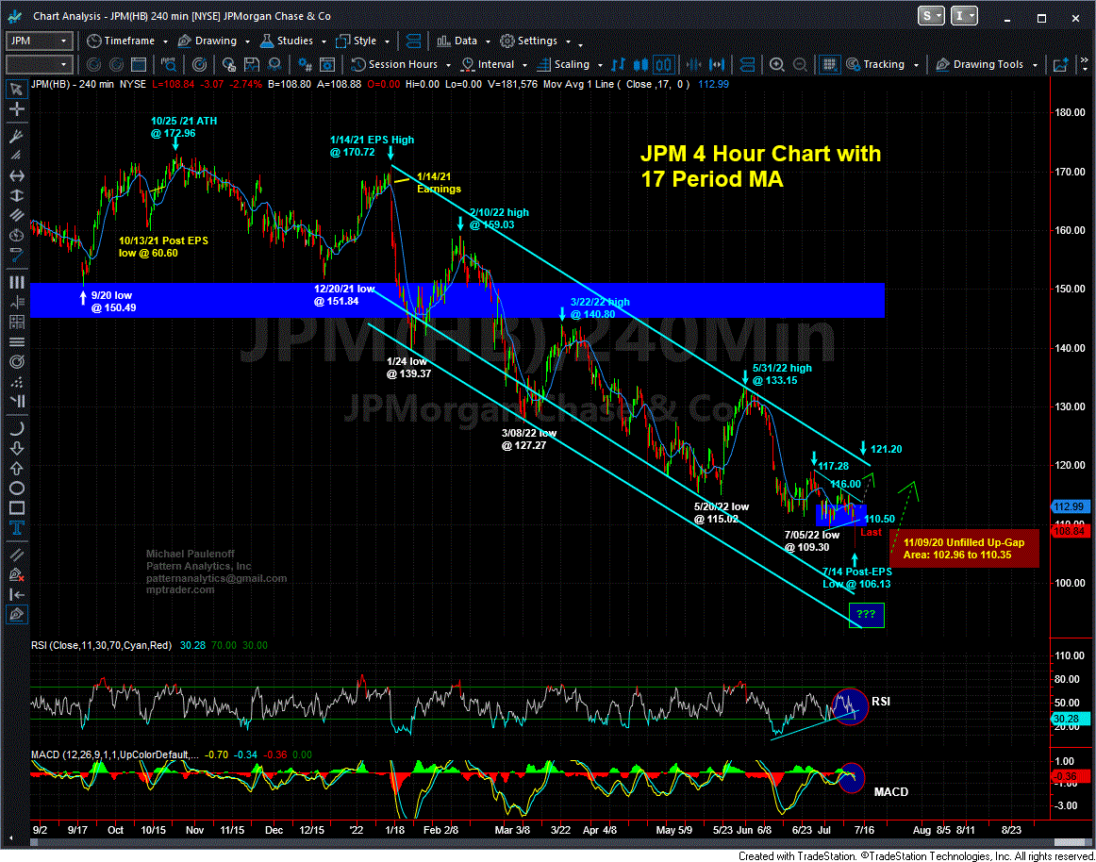The height and width of the screenshot is (862, 1096).
Task: Pick the vertical double-arrow measurement tool
Action: point(16,195)
